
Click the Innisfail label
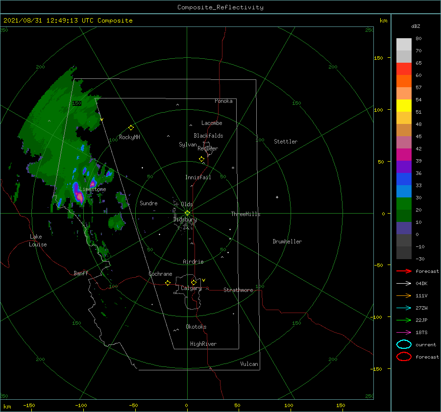click(198, 177)
